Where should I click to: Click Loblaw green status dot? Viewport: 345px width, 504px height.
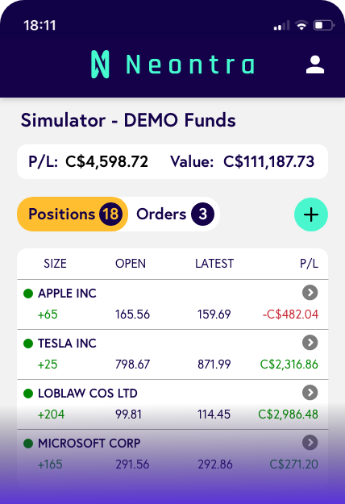[28, 394]
